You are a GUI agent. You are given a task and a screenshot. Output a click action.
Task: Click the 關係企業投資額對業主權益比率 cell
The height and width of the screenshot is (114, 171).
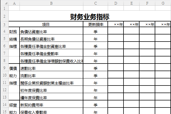51,83
